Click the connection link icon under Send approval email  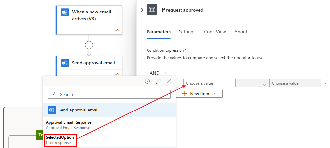(117, 74)
